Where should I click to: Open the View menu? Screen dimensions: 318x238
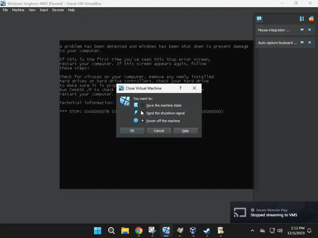pyautogui.click(x=32, y=10)
